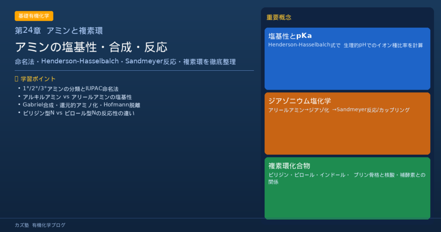Select bullet アルキルアミン vs アリールアミンの塩基性
The width and height of the screenshot is (441, 232).
(x=77, y=97)
